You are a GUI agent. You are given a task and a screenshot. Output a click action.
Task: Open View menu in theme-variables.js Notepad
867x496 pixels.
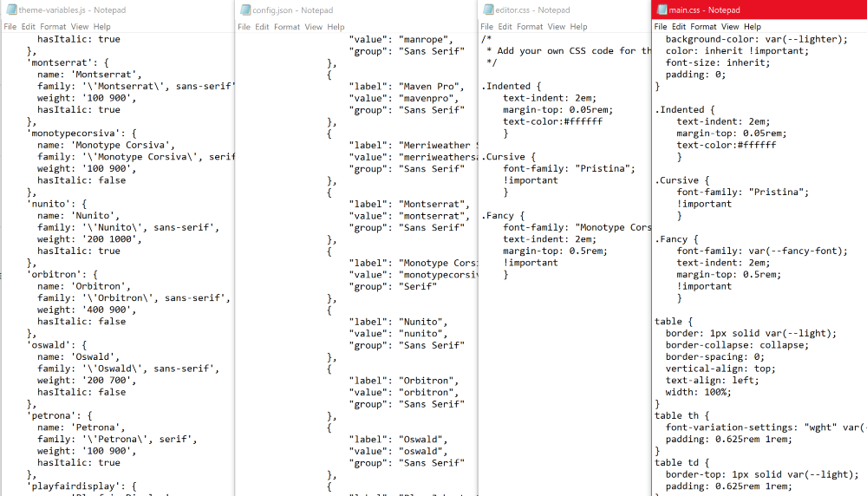[x=80, y=27]
